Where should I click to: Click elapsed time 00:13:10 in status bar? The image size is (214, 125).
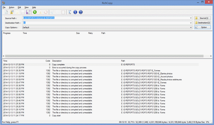coord(123,122)
